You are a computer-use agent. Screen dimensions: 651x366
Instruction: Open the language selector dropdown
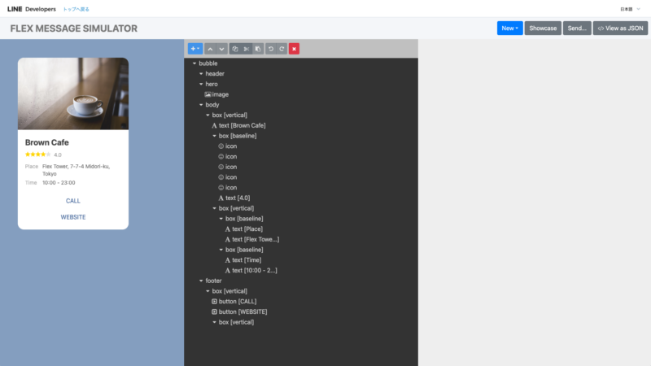point(630,9)
